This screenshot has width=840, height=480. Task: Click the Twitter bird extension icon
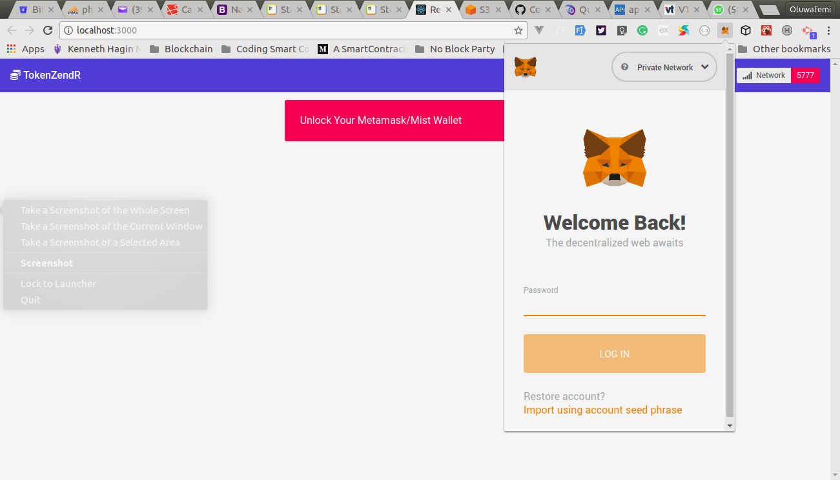click(x=601, y=30)
